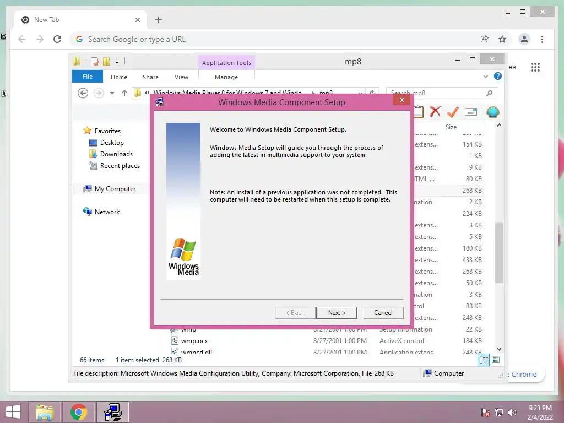
Task: Switch to the Home ribbon tab
Action: pyautogui.click(x=119, y=77)
